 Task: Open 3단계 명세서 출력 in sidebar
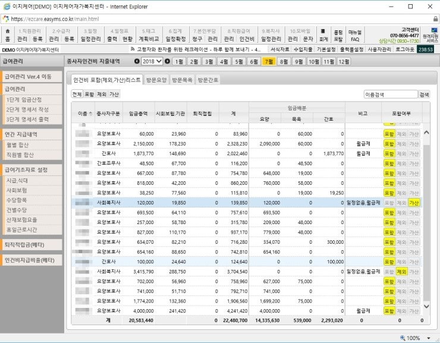click(33, 119)
